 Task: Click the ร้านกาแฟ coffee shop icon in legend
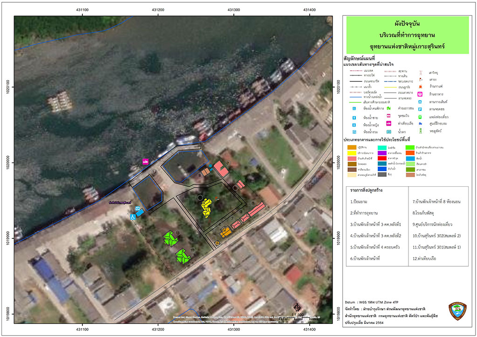421,87
